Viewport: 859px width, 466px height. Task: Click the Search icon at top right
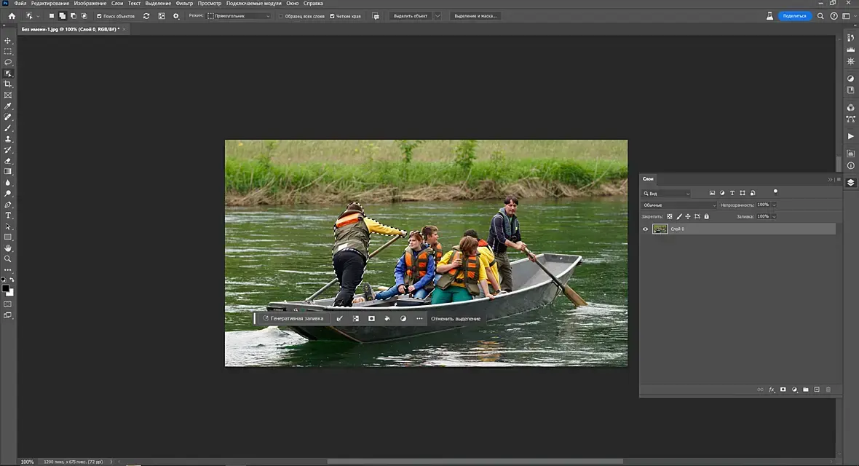820,16
